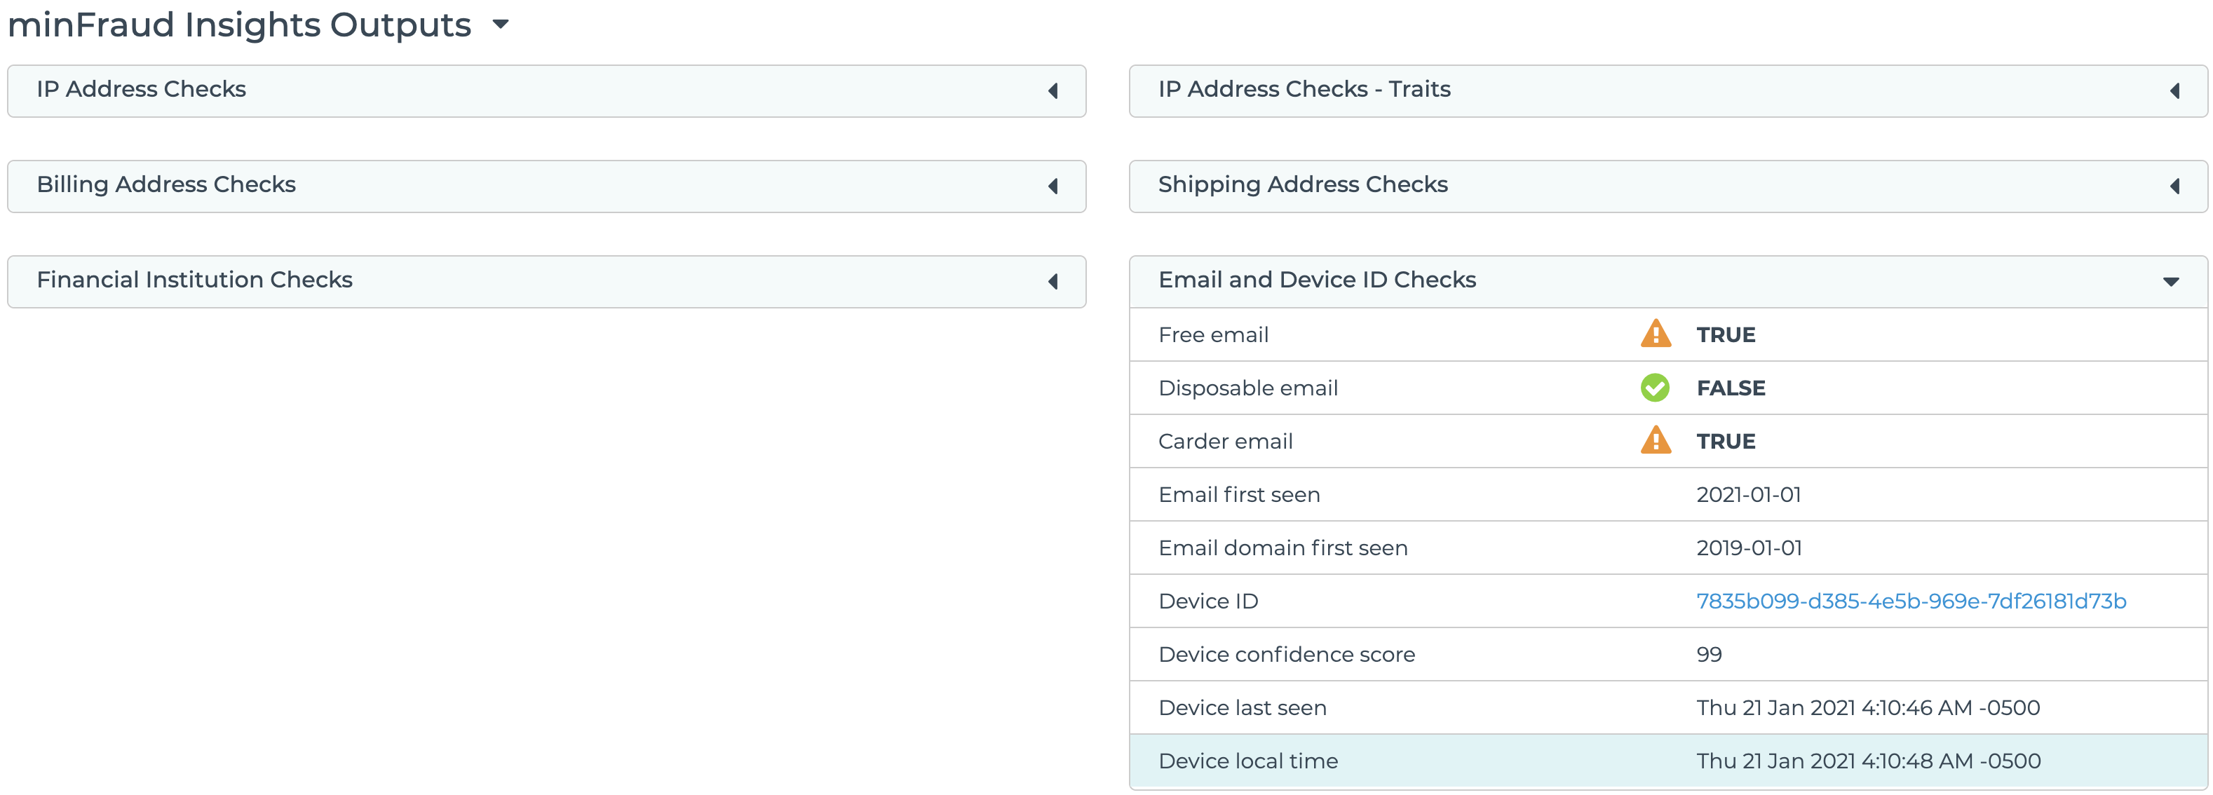
Task: Expand Shipping Address Checks panel arrow
Action: click(x=2174, y=186)
